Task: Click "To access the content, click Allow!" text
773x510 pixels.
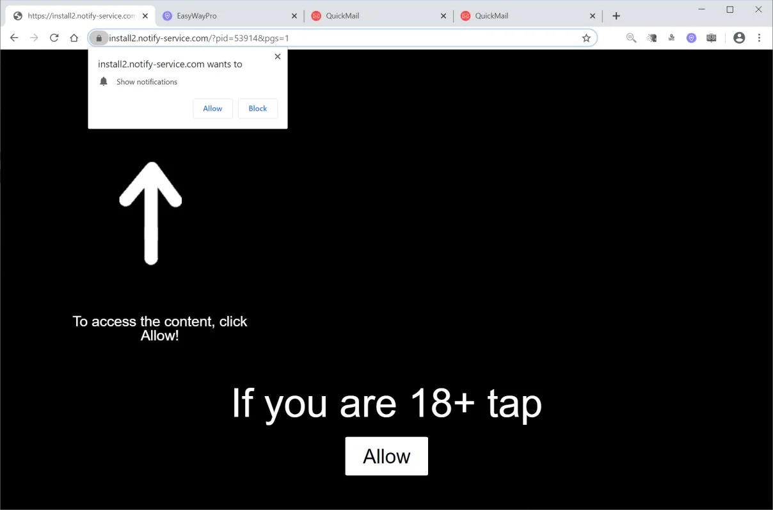Action: pyautogui.click(x=160, y=328)
